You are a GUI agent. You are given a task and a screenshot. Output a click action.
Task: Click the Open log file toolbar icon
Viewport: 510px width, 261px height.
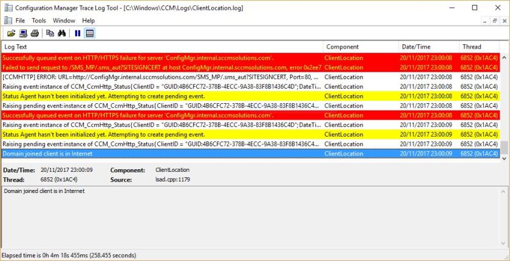(11, 33)
